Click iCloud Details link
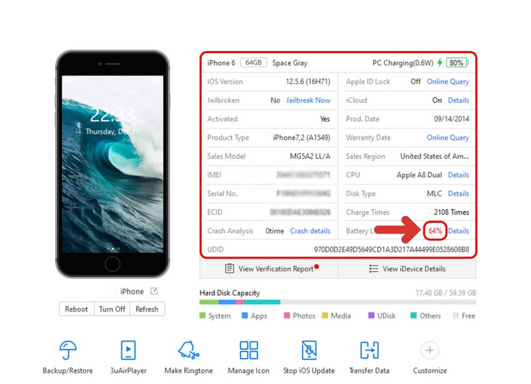Screen dimensions: 531x384 pos(458,100)
